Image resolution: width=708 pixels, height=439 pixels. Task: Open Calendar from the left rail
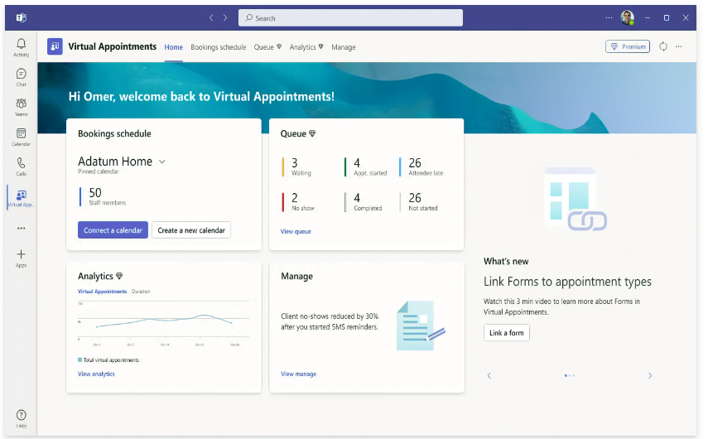pos(21,137)
